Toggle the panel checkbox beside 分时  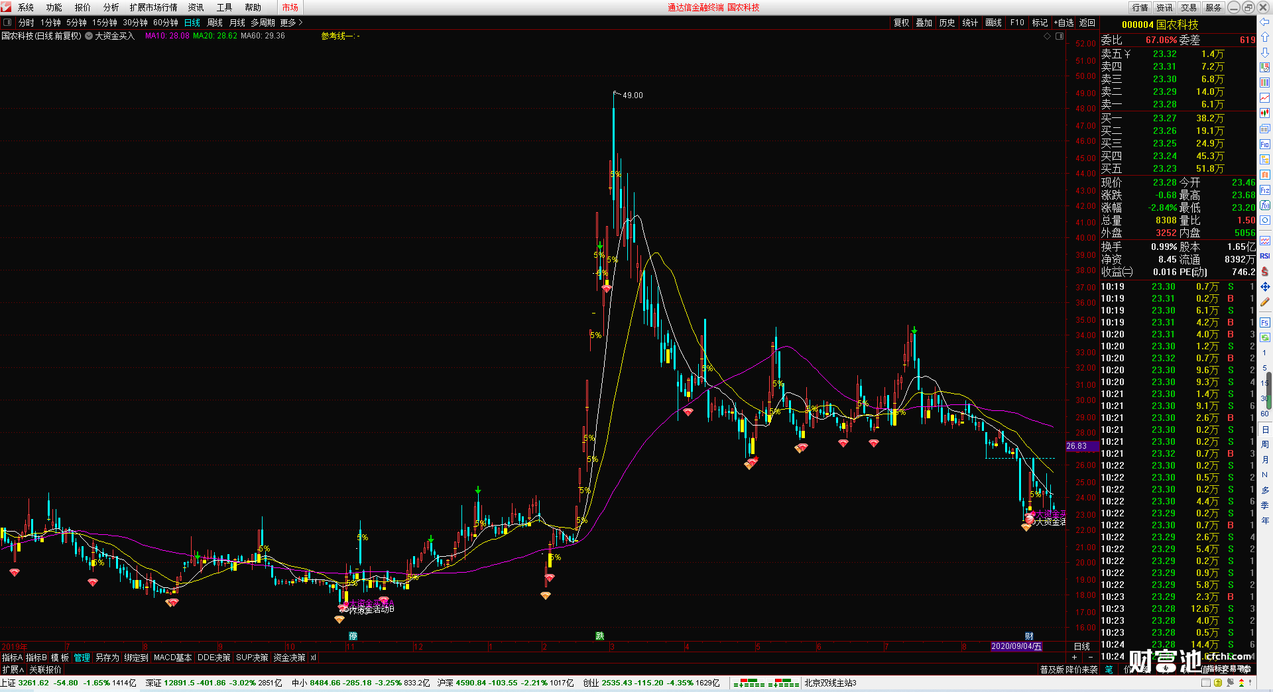[7, 23]
